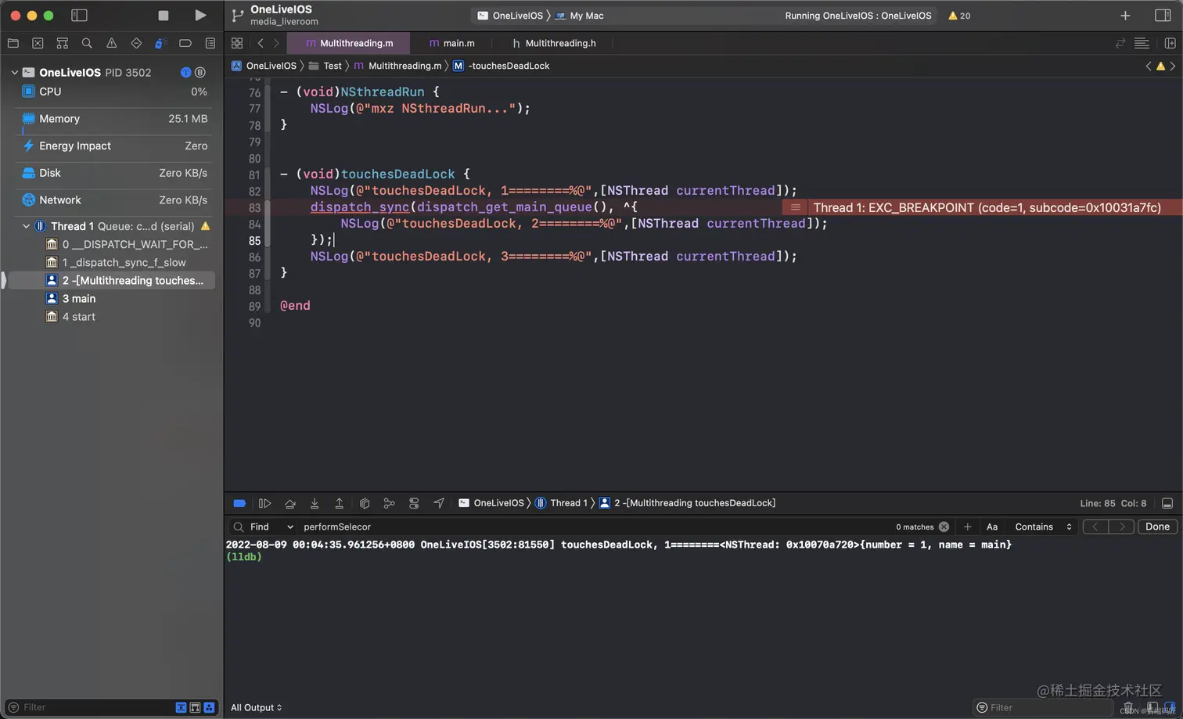The width and height of the screenshot is (1183, 719).
Task: Open the CPU gauge
Action: (114, 92)
